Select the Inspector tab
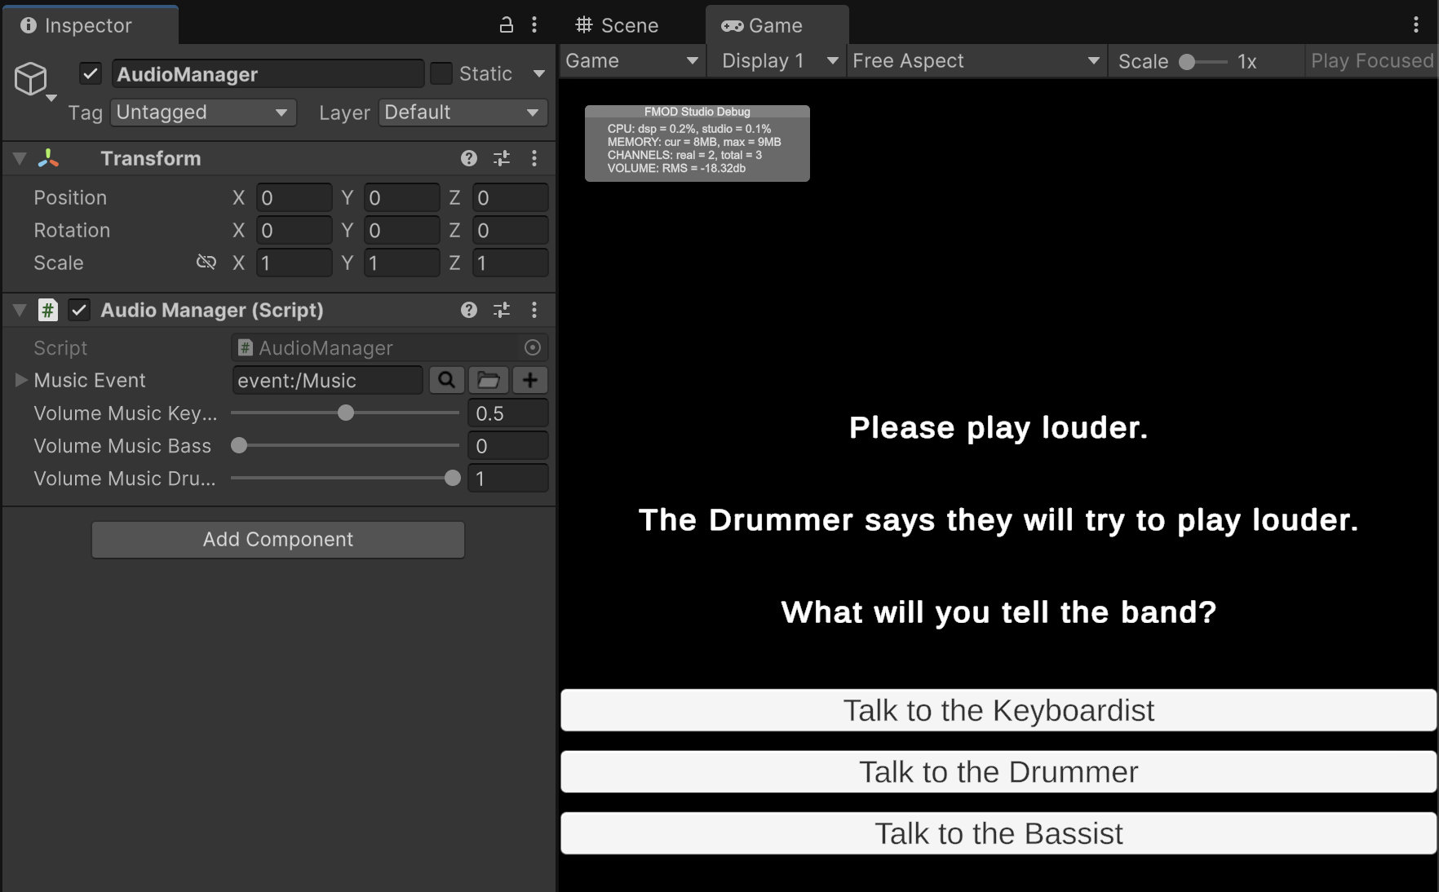 click(x=88, y=25)
